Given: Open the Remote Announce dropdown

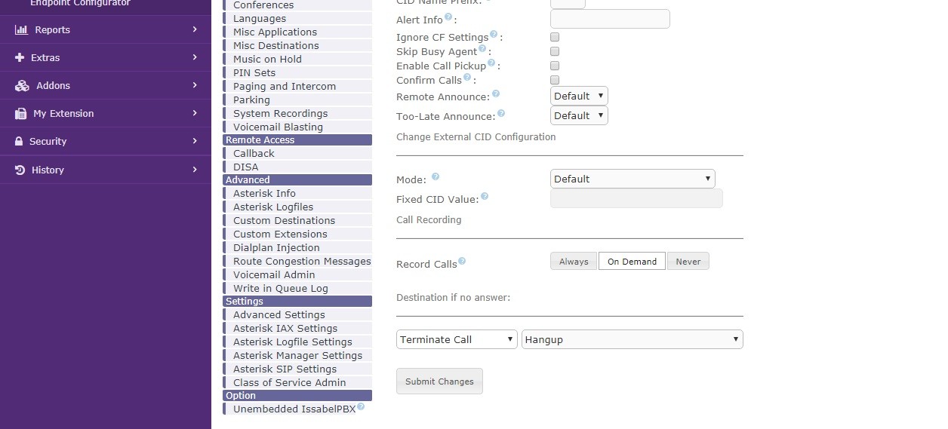Looking at the screenshot, I should tap(579, 96).
